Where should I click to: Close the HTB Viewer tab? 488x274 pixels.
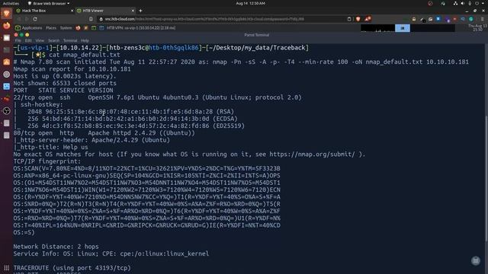[133, 11]
